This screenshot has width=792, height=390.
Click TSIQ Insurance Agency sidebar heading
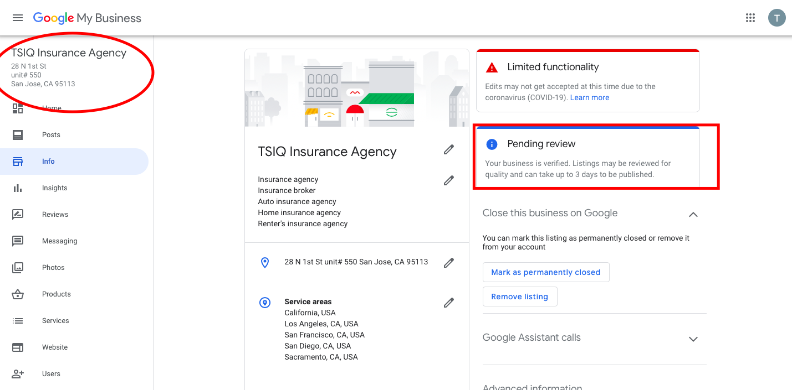click(x=69, y=53)
